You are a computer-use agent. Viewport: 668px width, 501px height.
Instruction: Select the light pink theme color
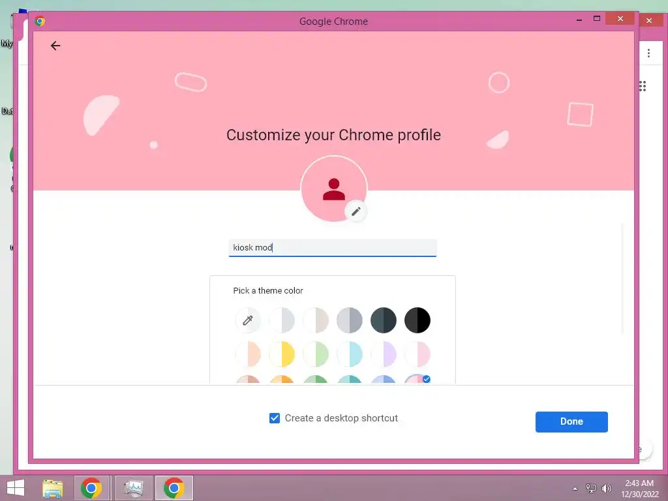[417, 354]
